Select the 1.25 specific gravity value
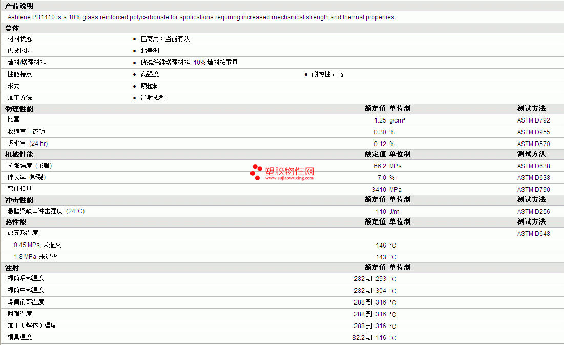This screenshot has width=564, height=345. pos(380,120)
